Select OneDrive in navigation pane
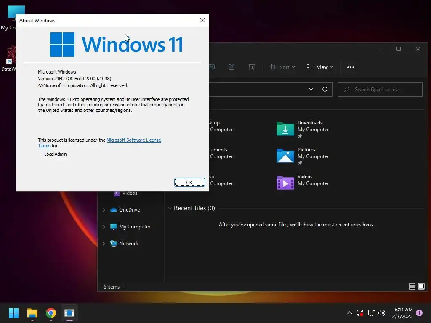The image size is (431, 323). pyautogui.click(x=125, y=210)
